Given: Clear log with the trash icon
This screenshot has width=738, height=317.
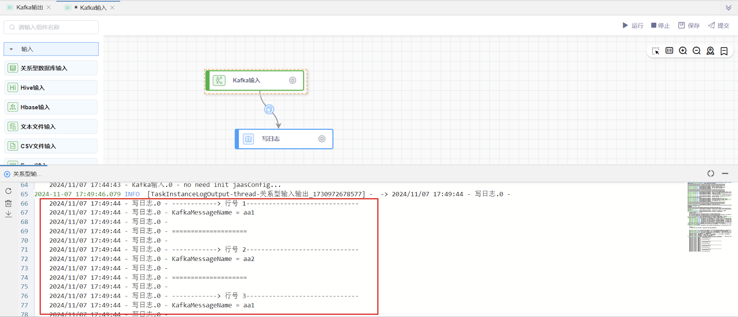Looking at the screenshot, I should pyautogui.click(x=8, y=203).
